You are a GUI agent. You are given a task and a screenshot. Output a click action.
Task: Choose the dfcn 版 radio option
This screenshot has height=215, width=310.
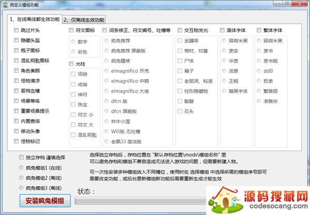[x=107, y=100]
